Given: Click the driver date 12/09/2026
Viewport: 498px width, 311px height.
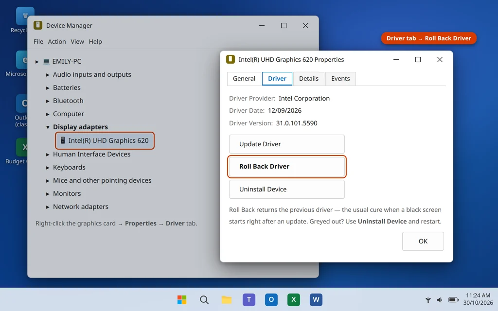Looking at the screenshot, I should (x=285, y=110).
